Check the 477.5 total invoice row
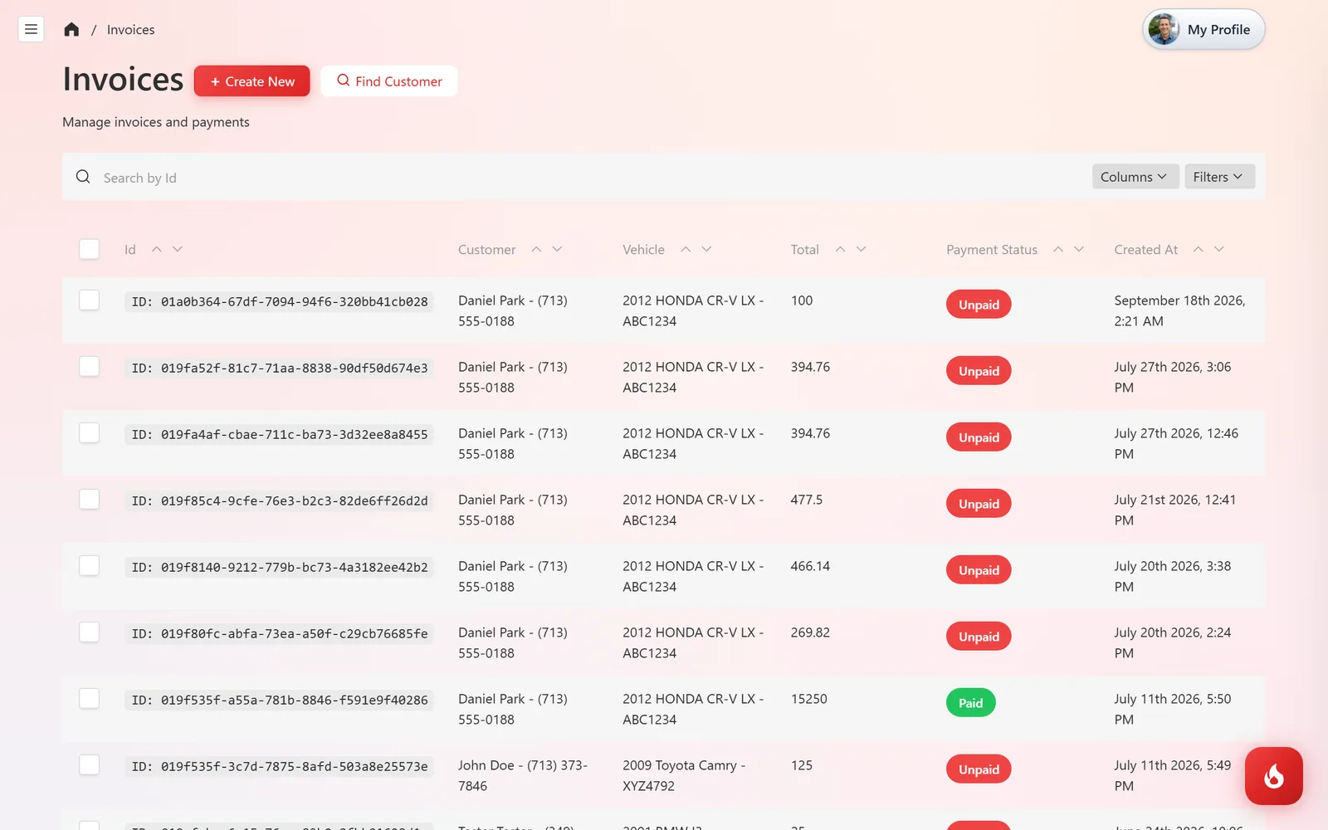This screenshot has height=830, width=1328. tap(89, 499)
